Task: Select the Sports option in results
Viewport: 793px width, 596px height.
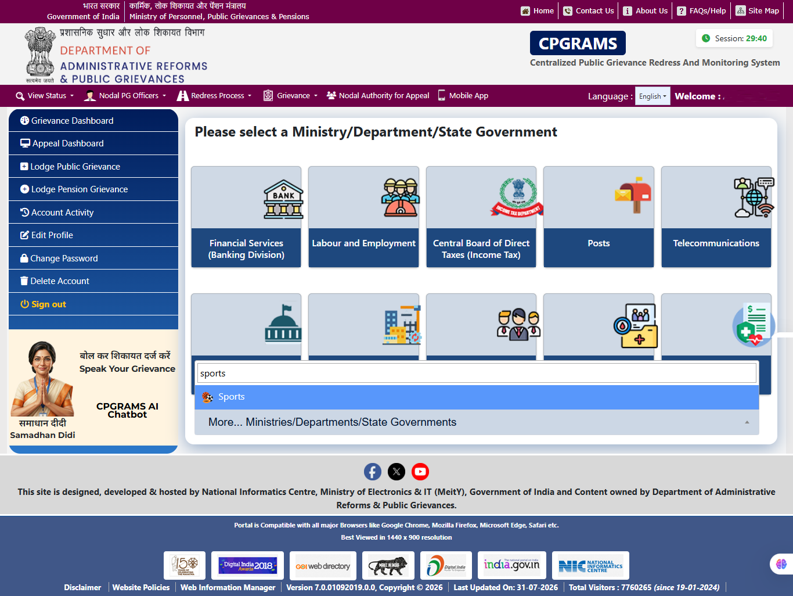Action: point(477,397)
